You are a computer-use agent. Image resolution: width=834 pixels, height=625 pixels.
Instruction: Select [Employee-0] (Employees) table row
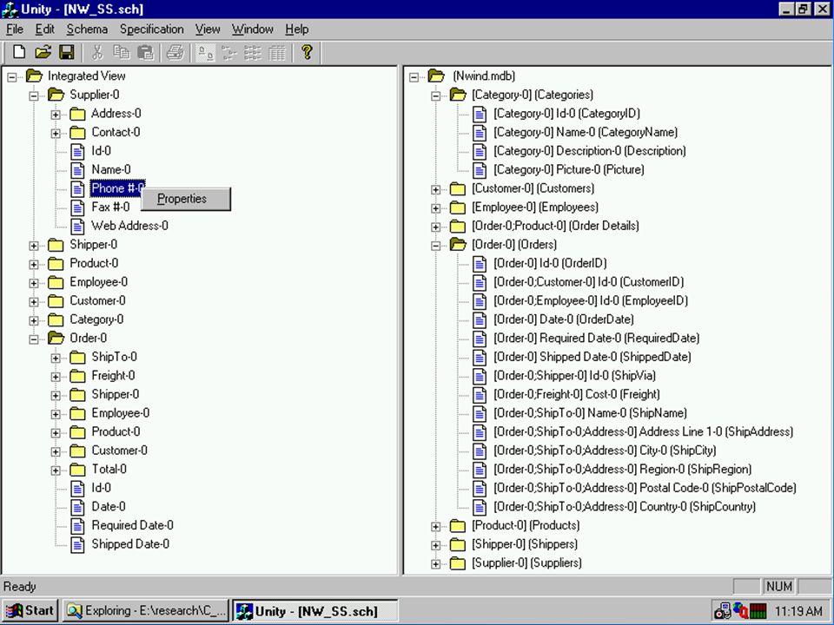534,207
